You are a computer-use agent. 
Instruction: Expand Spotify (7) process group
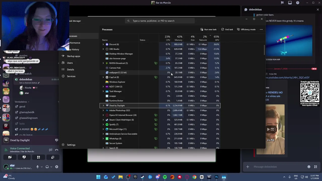[103, 124]
